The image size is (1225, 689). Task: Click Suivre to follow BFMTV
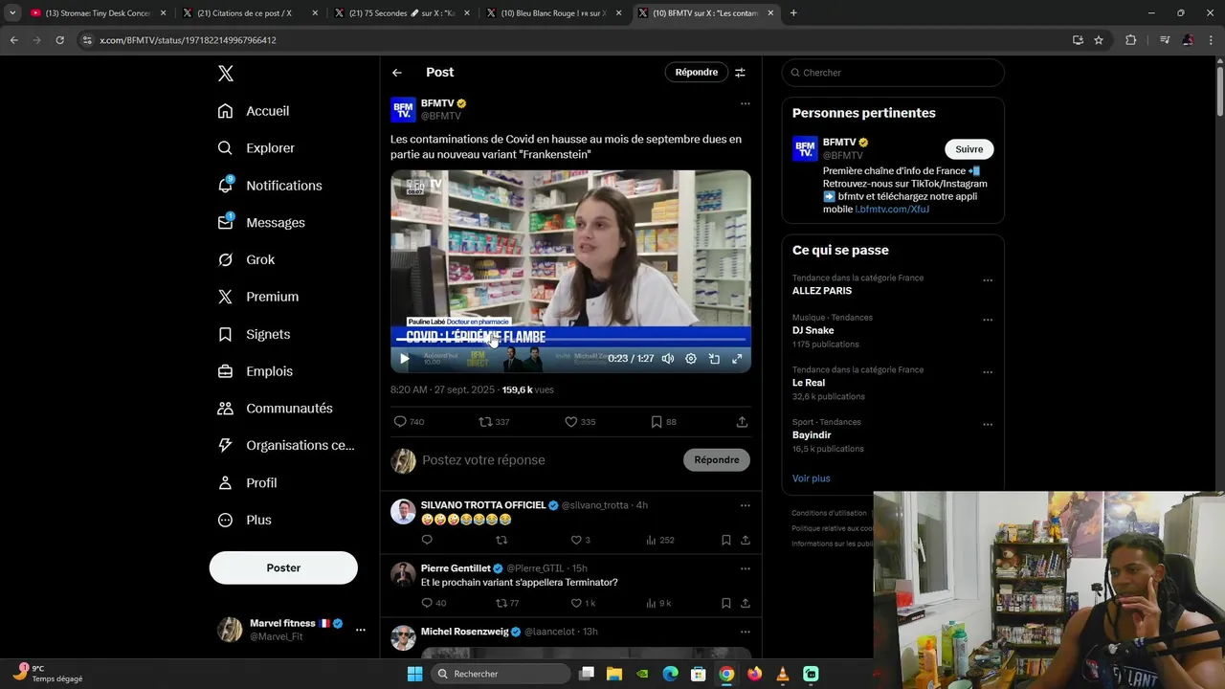pyautogui.click(x=969, y=149)
